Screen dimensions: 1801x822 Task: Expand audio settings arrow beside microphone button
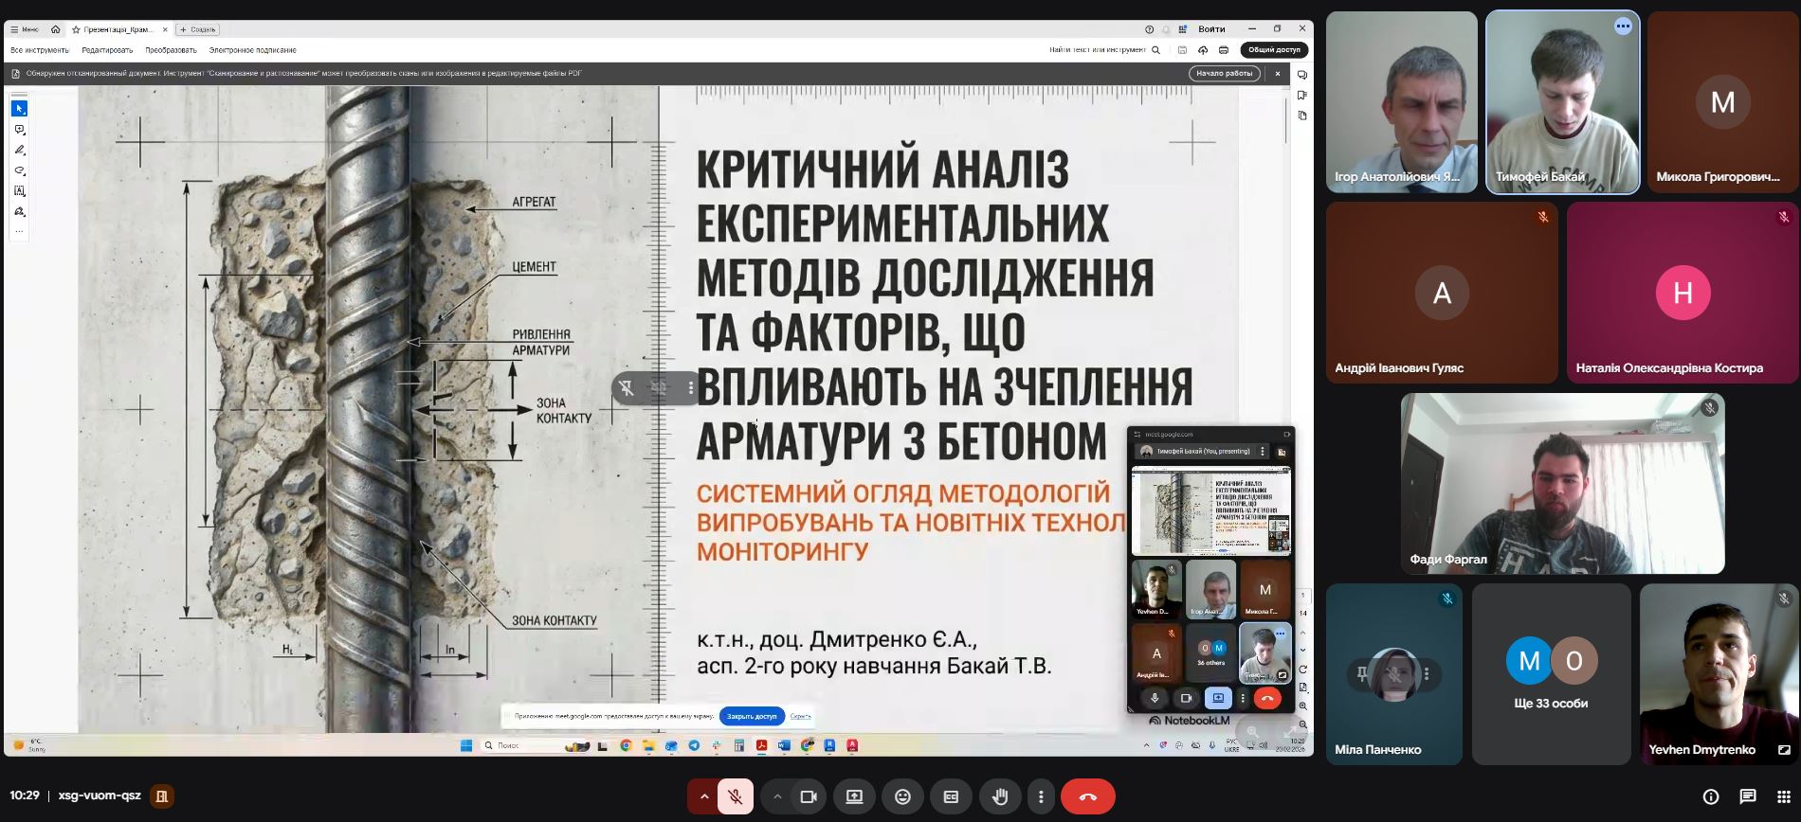(703, 796)
